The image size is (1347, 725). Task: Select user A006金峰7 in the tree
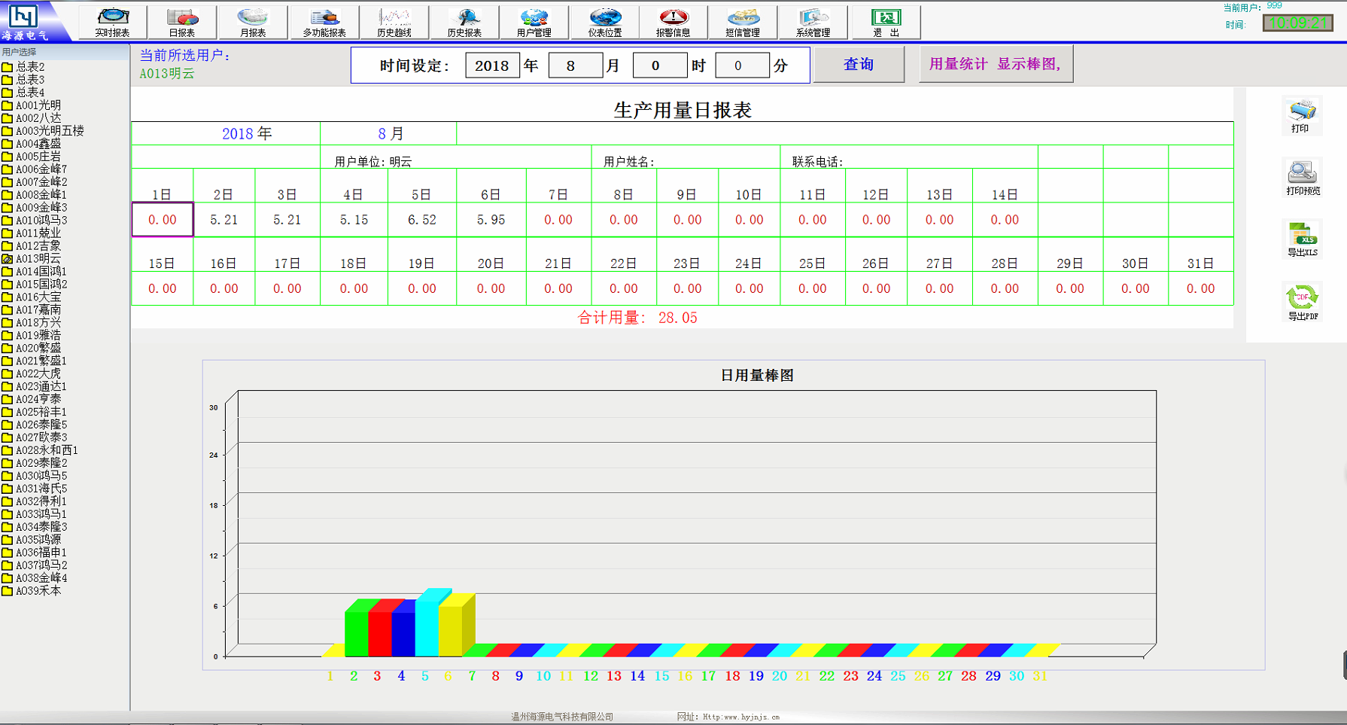tap(41, 169)
